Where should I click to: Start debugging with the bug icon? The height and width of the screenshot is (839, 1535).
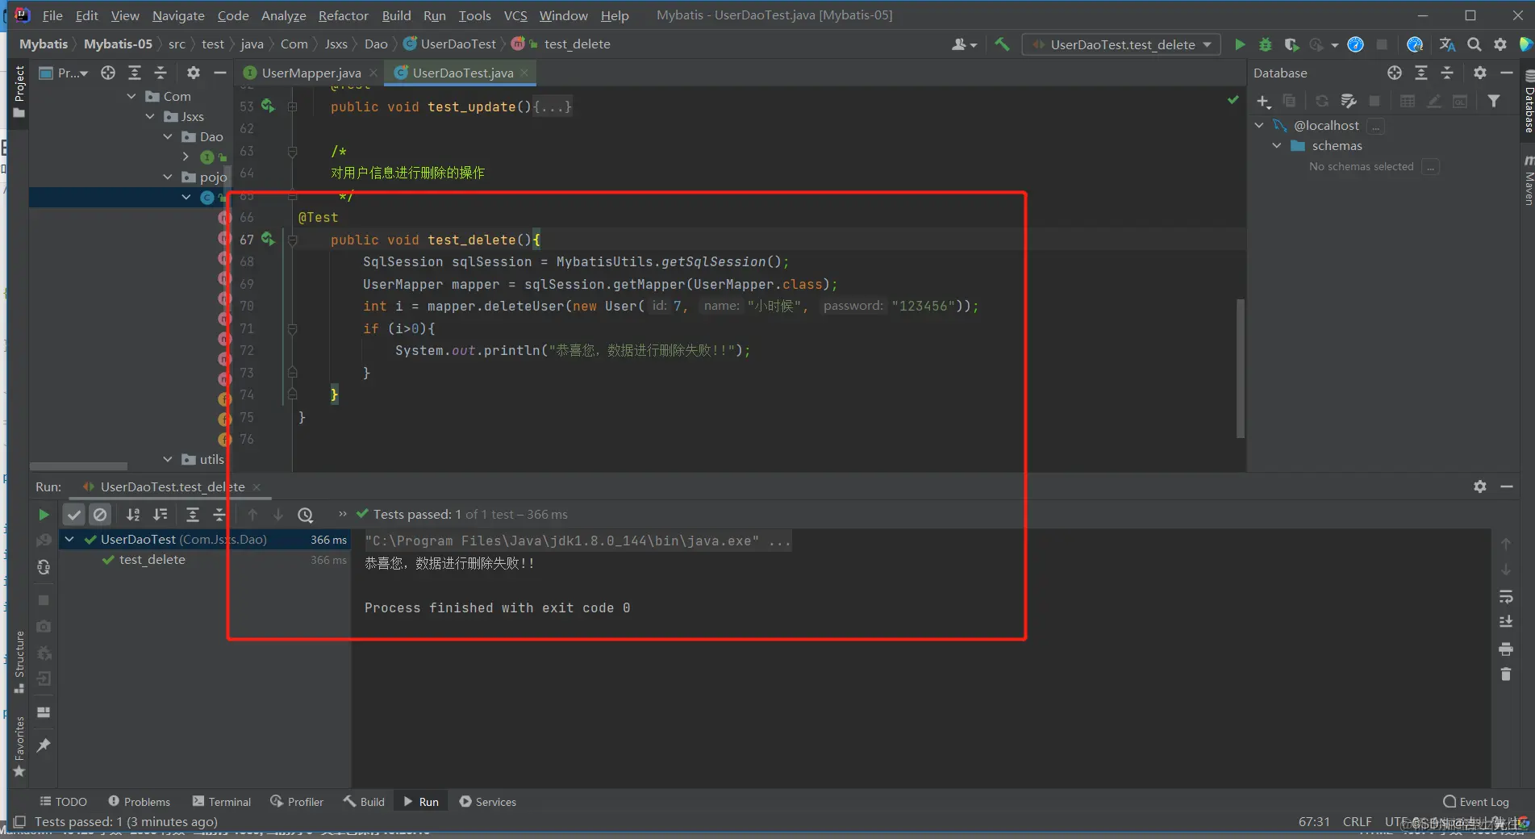(x=1266, y=44)
